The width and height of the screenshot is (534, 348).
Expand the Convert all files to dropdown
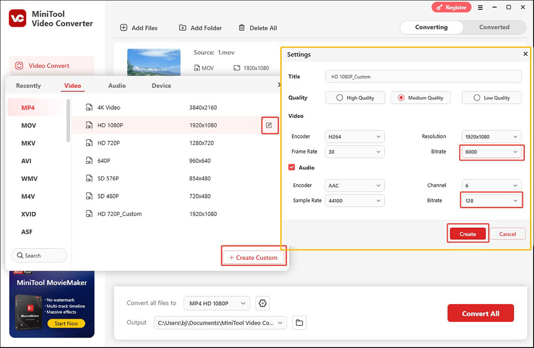pos(217,303)
